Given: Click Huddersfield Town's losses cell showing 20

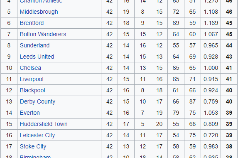Looking at the screenshot, I should [159, 124].
